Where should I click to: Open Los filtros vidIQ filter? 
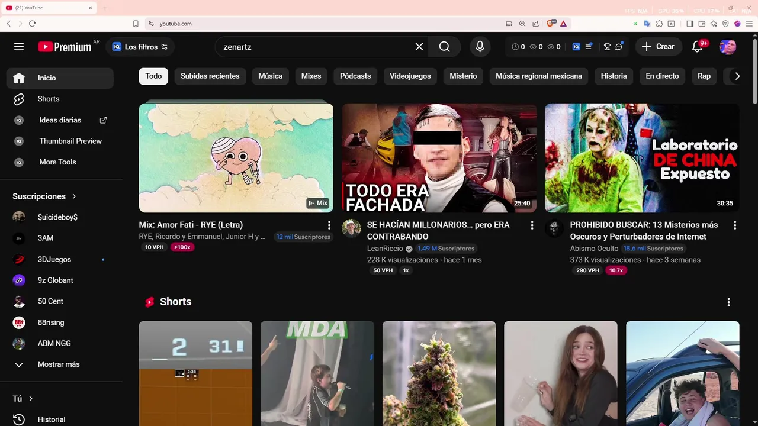tap(140, 47)
